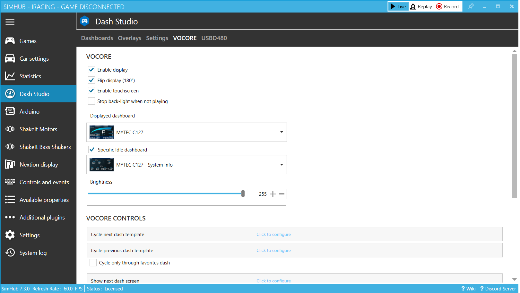Screen dimensions: 520x293
Task: Switch to the Overlays tab
Action: coord(129,38)
